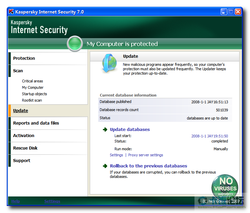Image resolution: width=250 pixels, height=213 pixels.
Task: Minimize the Kaspersky window
Action: coord(224,12)
